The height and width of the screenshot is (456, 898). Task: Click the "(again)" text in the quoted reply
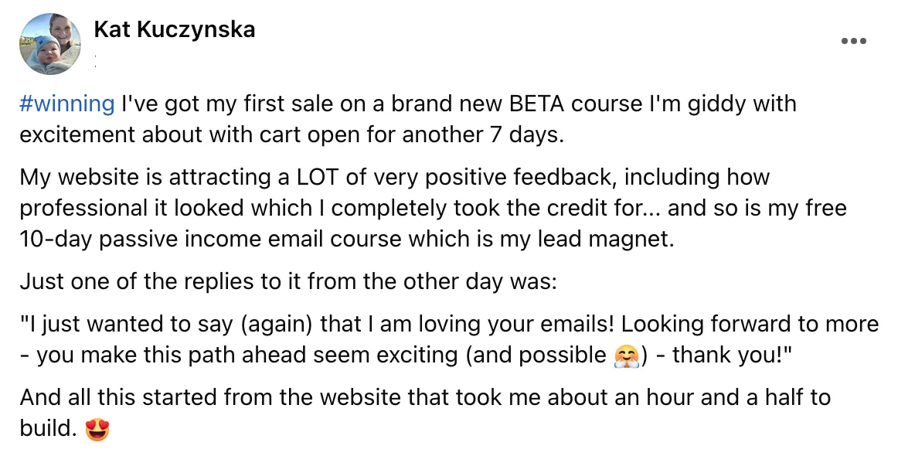pyautogui.click(x=277, y=325)
